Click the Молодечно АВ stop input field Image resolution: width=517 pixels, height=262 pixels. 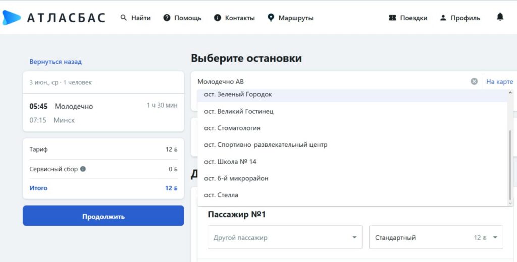coord(331,81)
